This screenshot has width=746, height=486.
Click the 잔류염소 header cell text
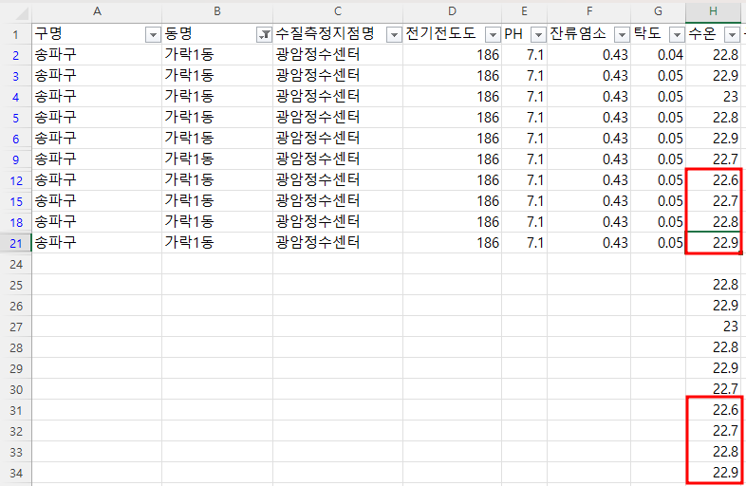pyautogui.click(x=578, y=34)
